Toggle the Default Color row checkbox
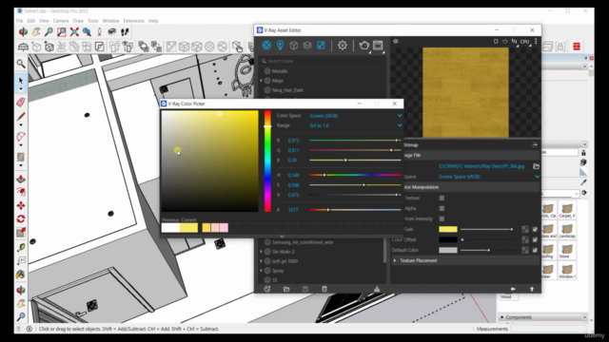Image resolution: width=609 pixels, height=342 pixels. point(535,250)
